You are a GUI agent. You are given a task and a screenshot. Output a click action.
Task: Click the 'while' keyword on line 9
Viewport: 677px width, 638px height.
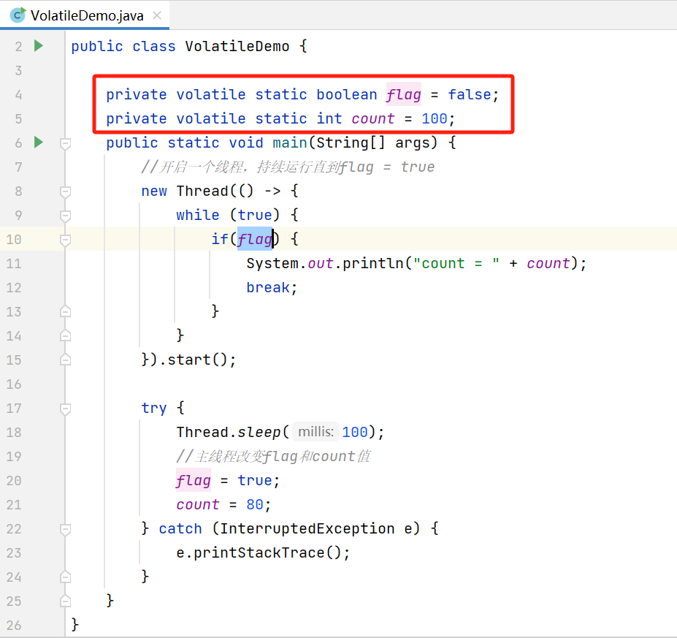[198, 215]
